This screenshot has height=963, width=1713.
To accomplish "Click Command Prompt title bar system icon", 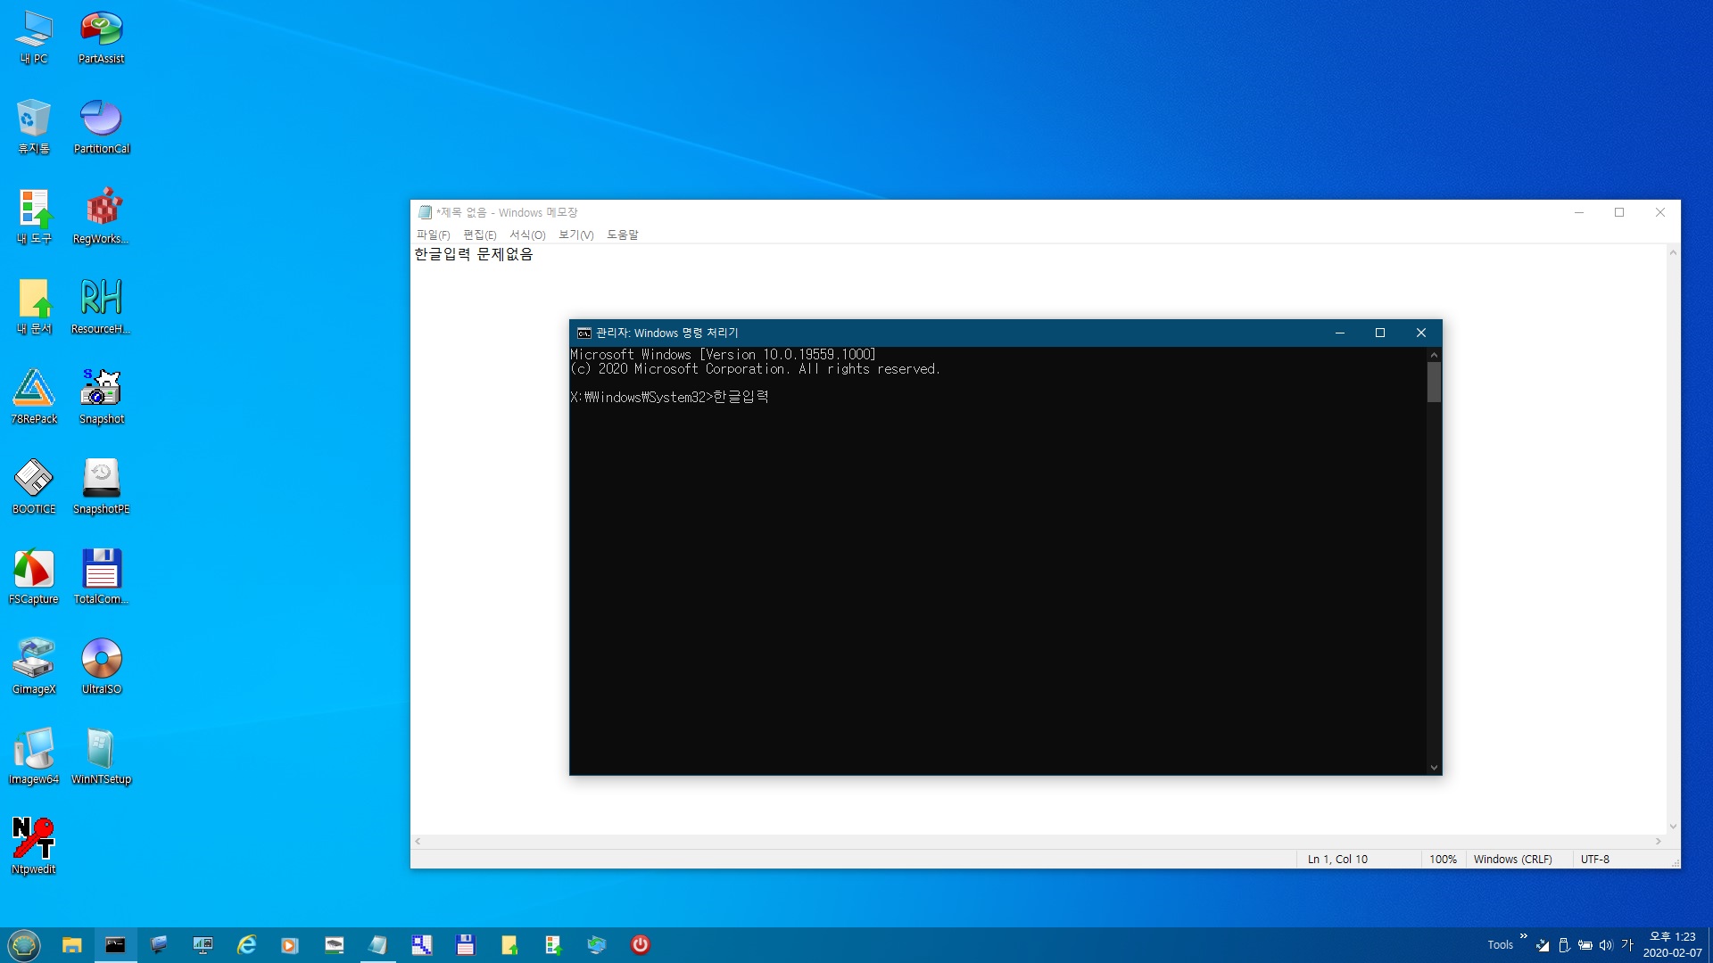I will click(x=583, y=333).
